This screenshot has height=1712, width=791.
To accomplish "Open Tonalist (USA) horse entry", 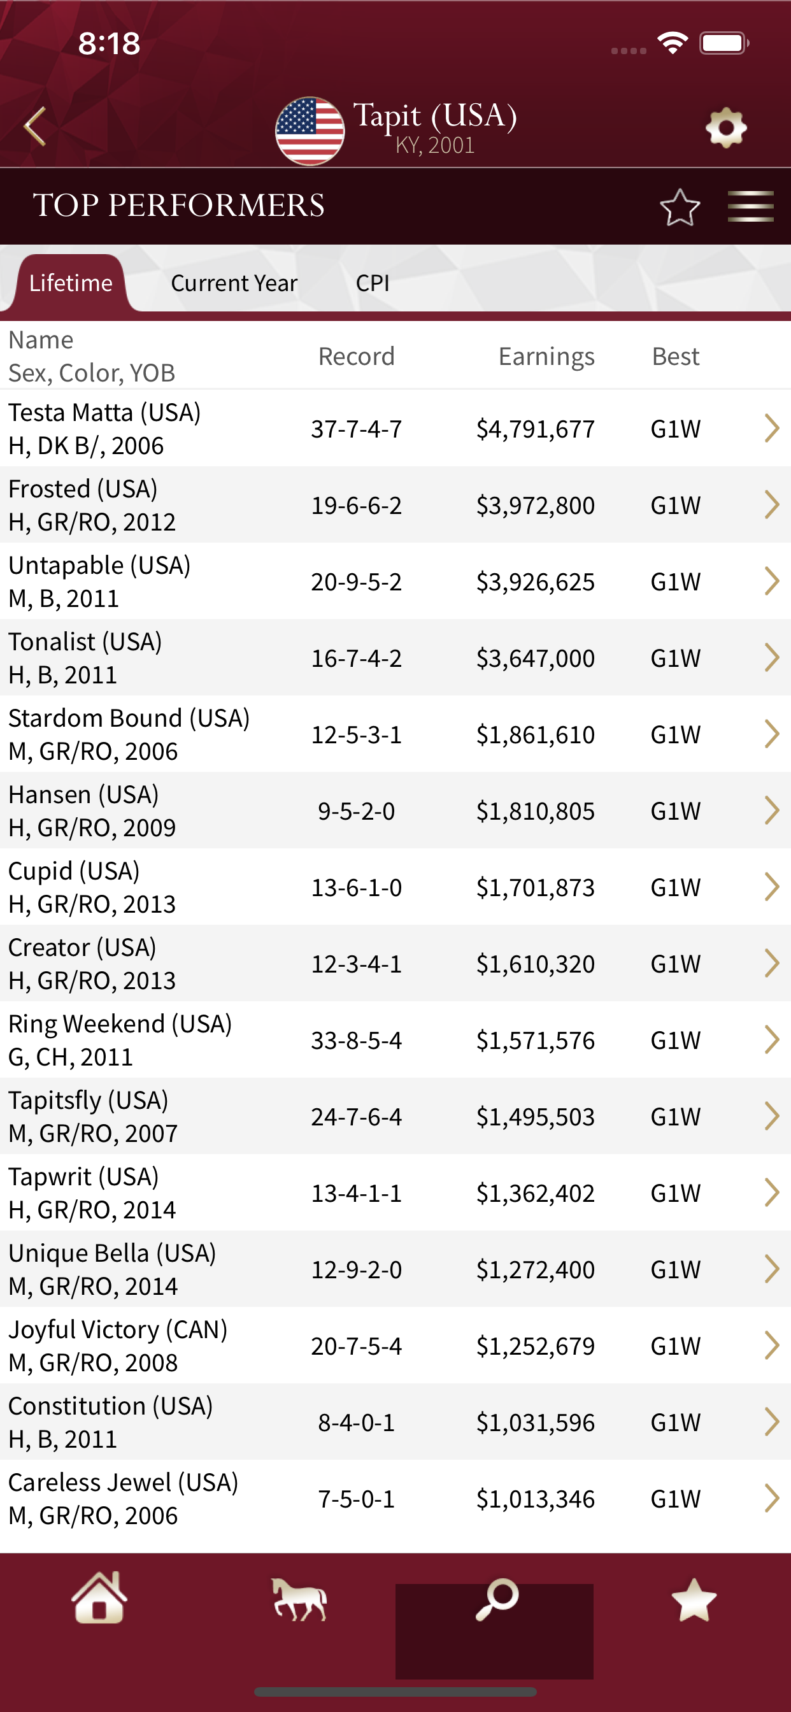I will [396, 658].
